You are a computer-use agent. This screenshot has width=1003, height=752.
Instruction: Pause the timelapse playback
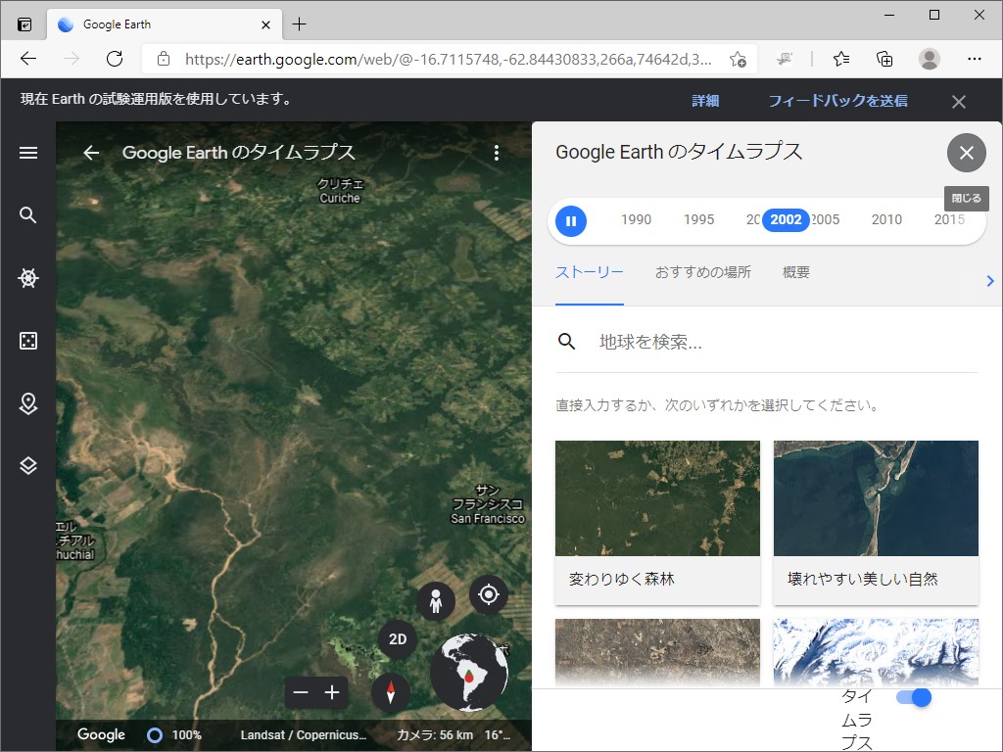(x=571, y=220)
